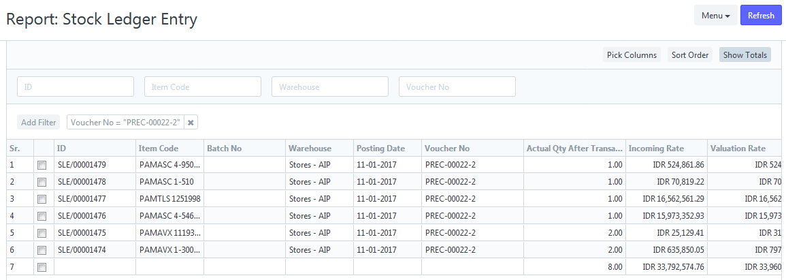This screenshot has width=786, height=280.
Task: Check the box for SLE/00001476
Action: 42,216
